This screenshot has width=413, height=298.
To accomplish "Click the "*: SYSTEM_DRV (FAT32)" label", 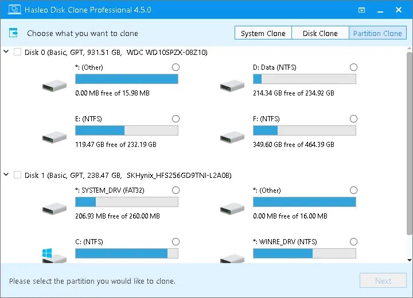I will tap(110, 190).
